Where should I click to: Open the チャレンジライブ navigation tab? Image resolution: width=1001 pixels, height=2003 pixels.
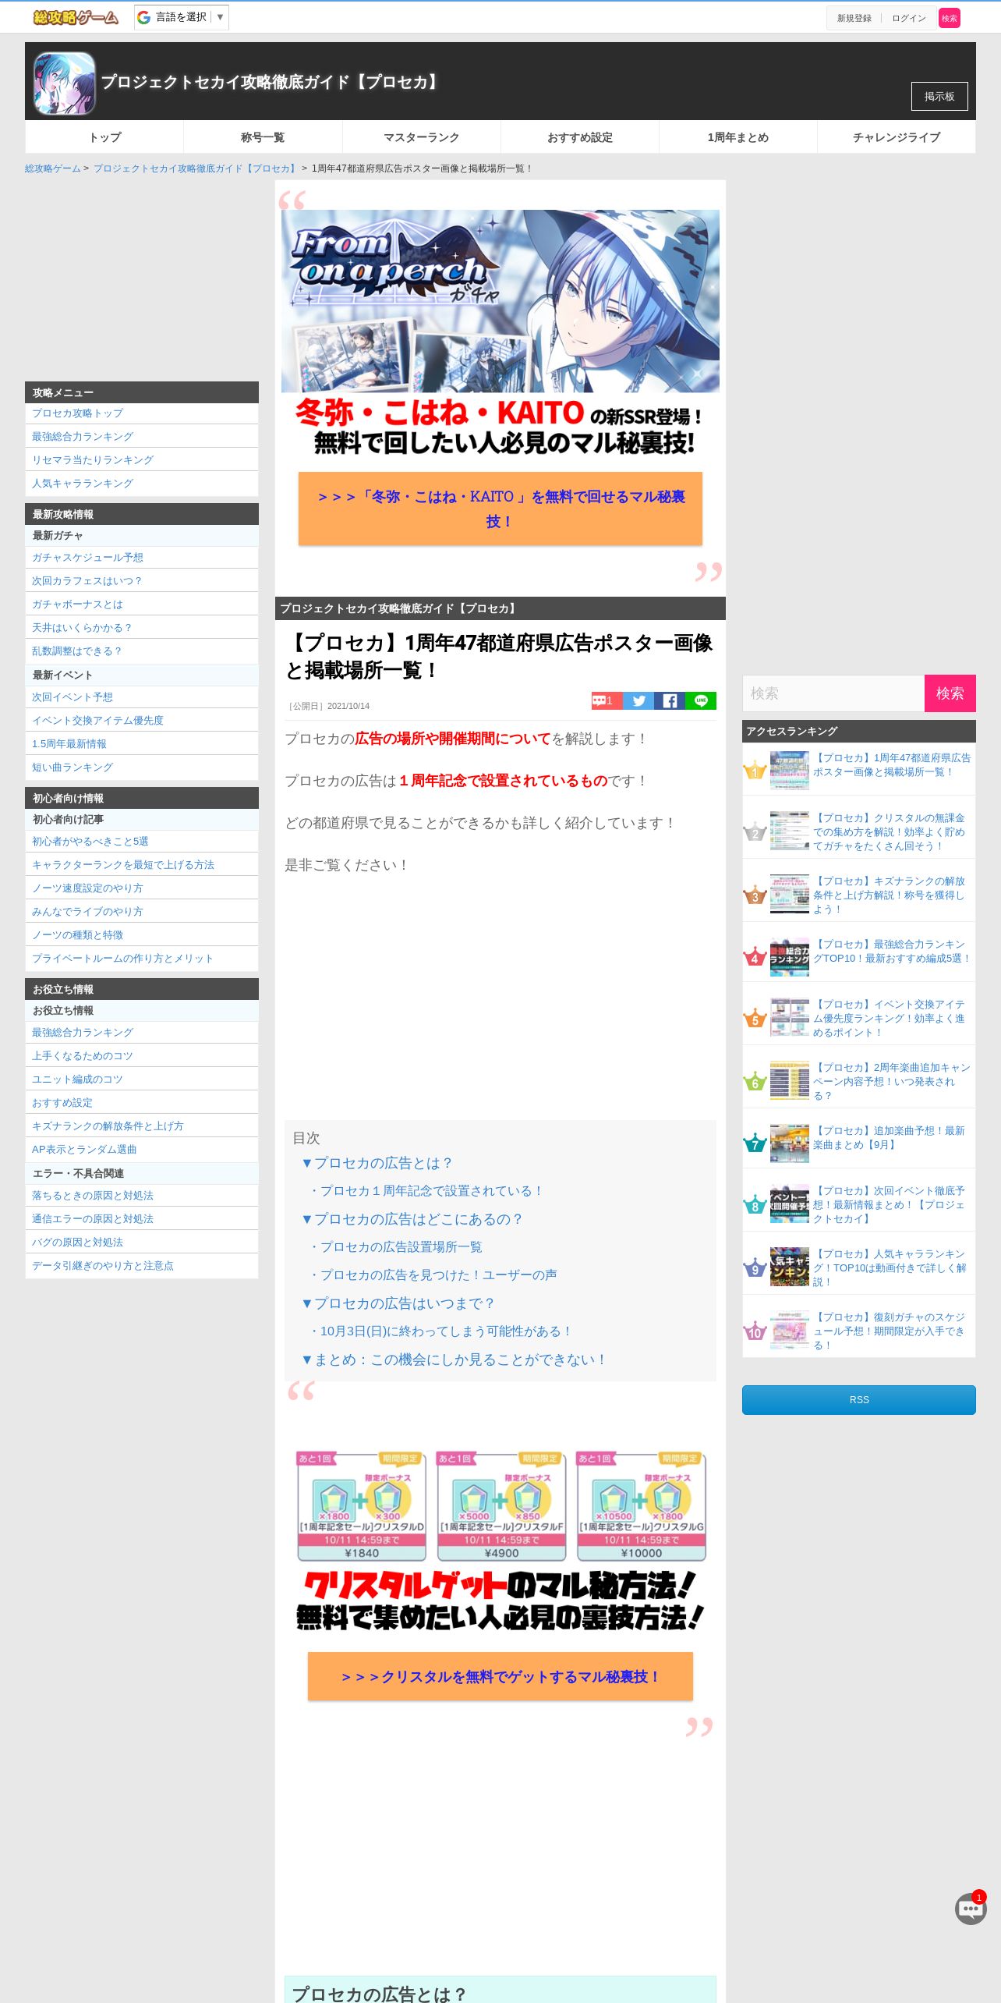pos(896,137)
